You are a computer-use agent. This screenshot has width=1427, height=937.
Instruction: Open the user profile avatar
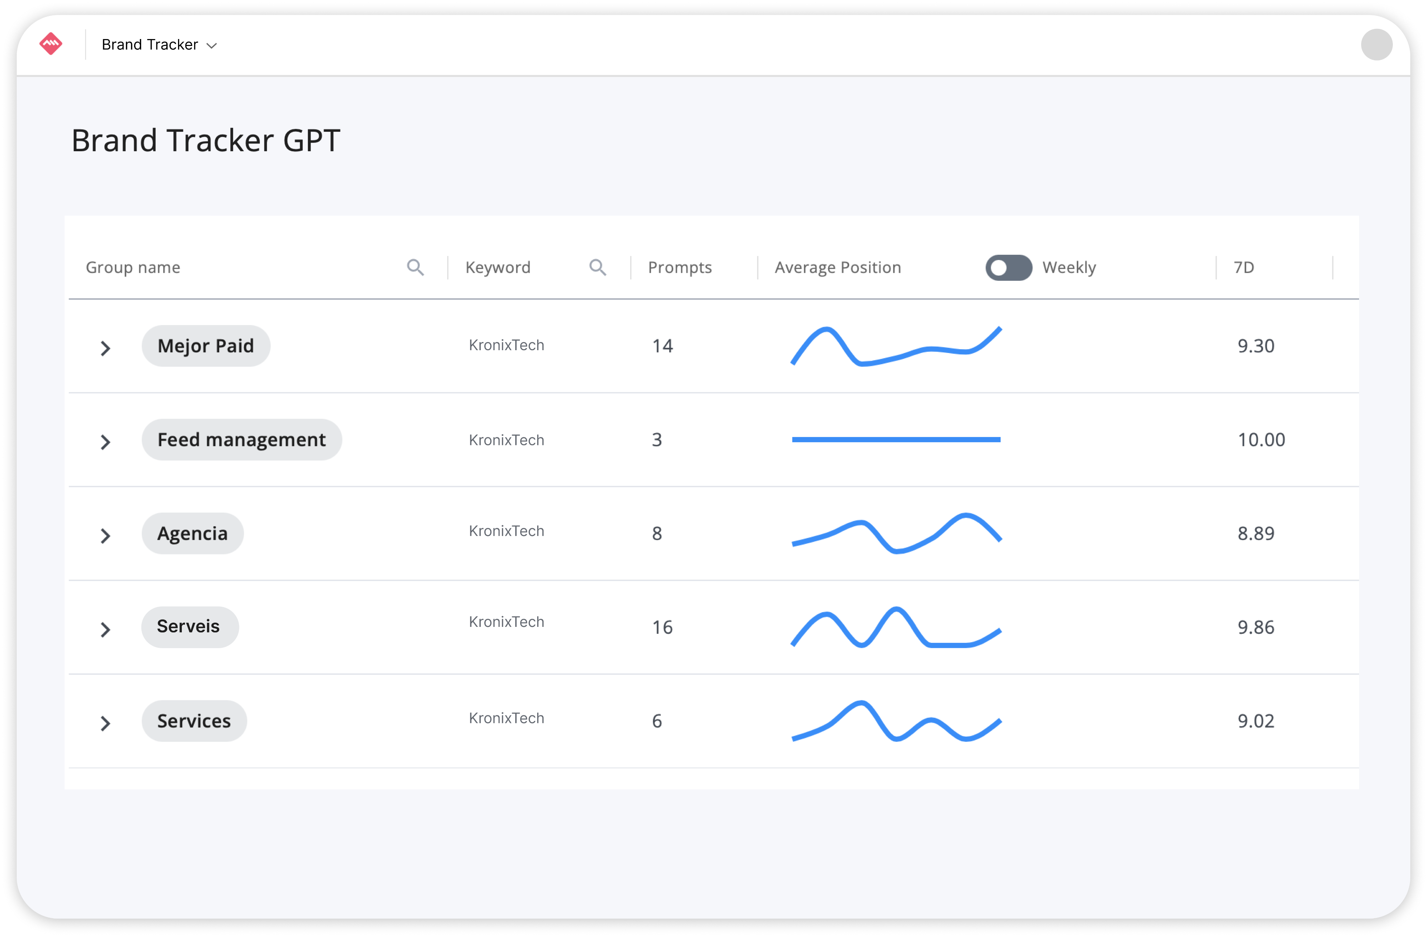coord(1376,44)
